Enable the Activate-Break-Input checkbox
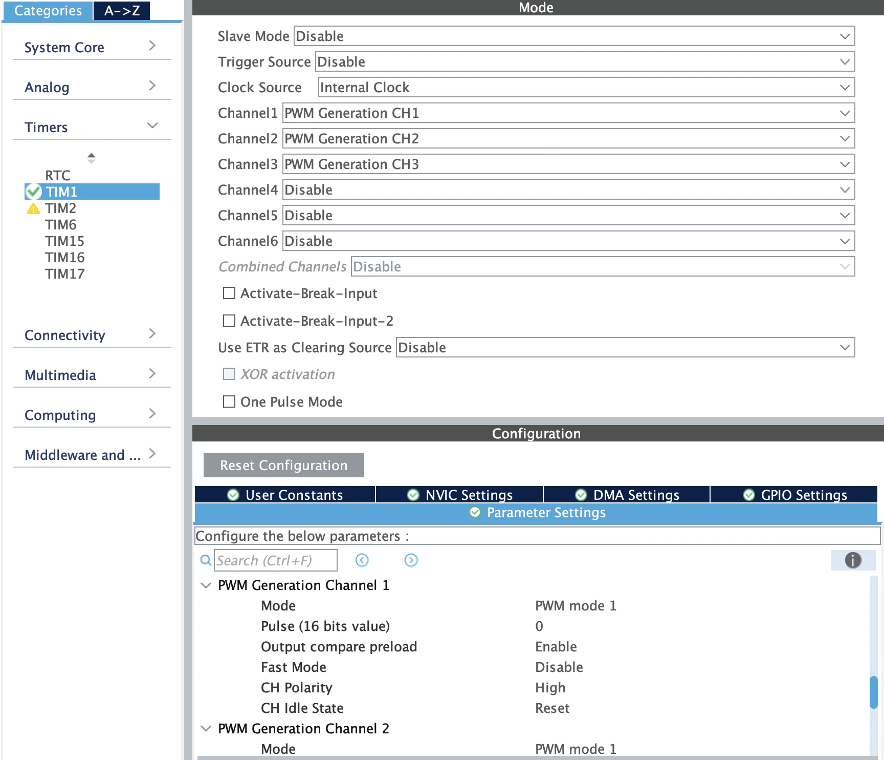Image resolution: width=884 pixels, height=760 pixels. click(229, 293)
